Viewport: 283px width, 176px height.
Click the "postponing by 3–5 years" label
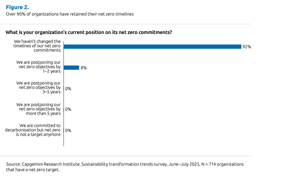(38, 87)
